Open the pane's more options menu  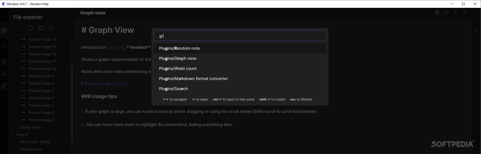[465, 13]
